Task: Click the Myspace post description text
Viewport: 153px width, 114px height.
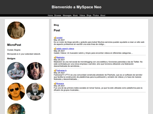Action: [x=98, y=89]
